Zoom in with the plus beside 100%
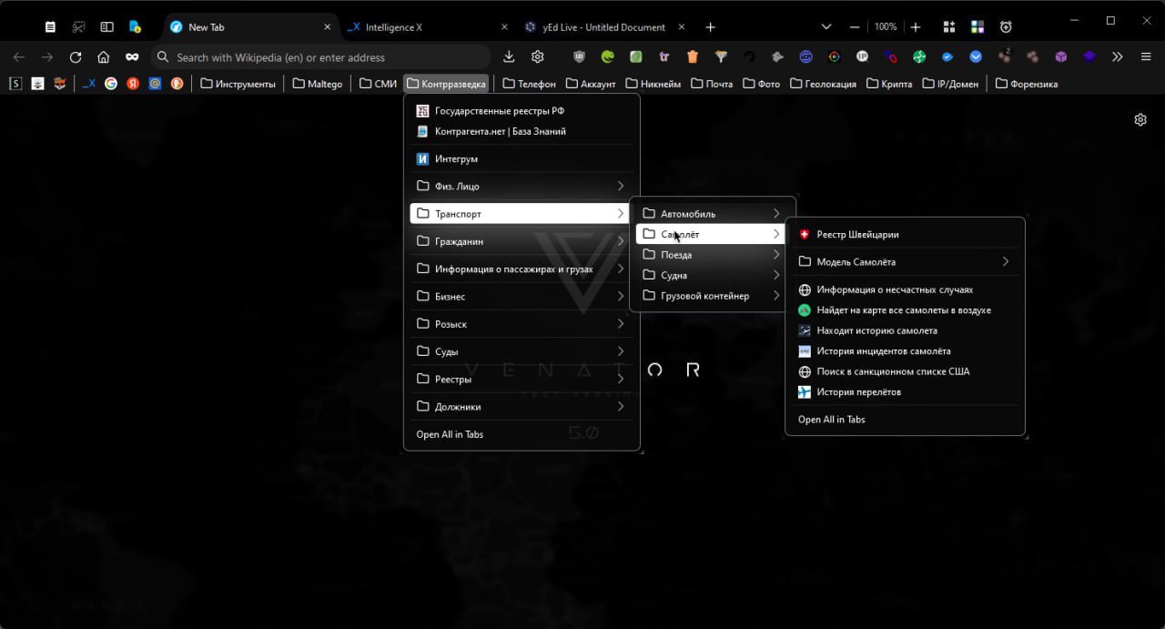Screen dimensions: 1165x629 916,27
